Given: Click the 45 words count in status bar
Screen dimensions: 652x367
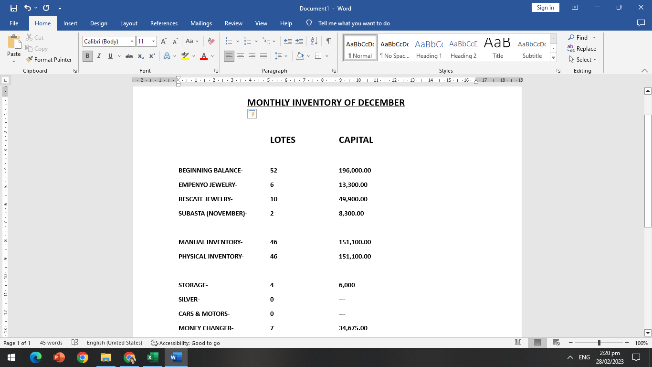Looking at the screenshot, I should coord(51,343).
